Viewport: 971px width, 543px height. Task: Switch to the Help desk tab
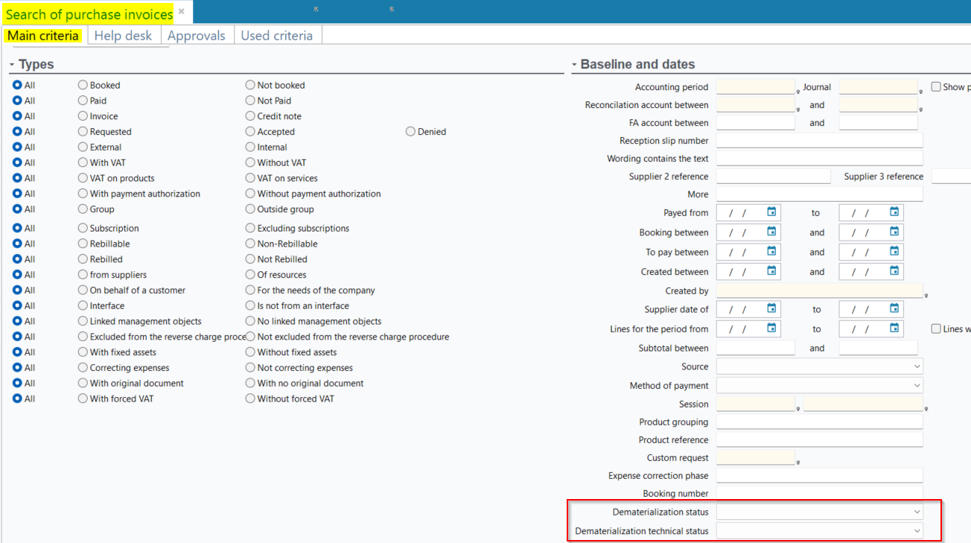(123, 36)
